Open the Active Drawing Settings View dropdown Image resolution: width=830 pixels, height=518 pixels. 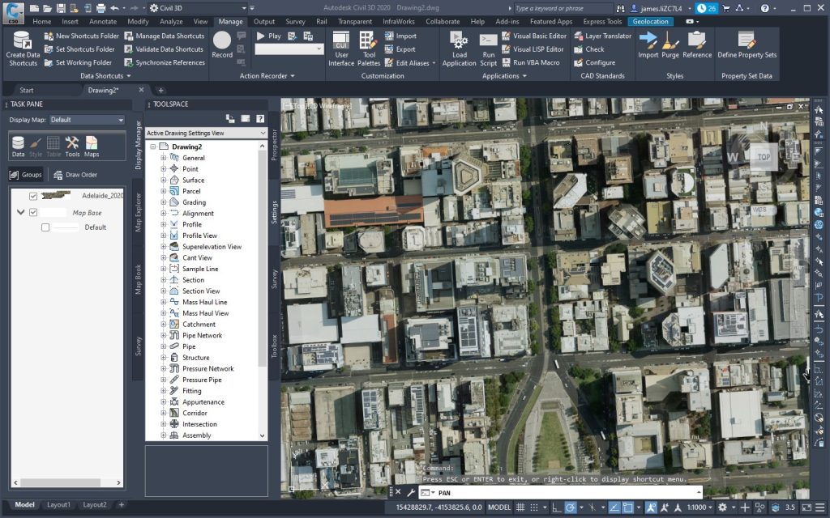(x=206, y=133)
